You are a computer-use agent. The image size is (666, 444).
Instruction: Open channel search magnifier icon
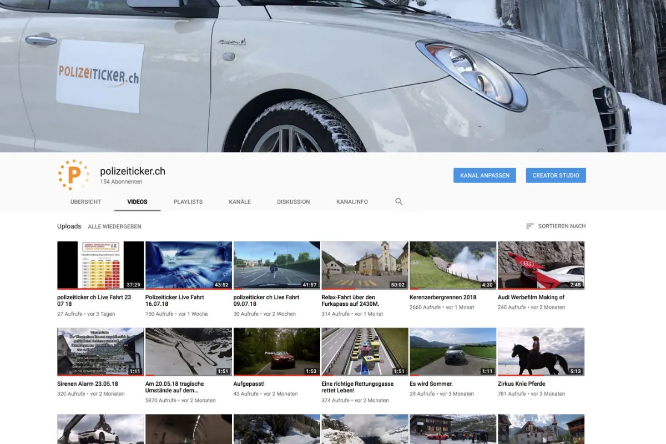[x=398, y=201]
